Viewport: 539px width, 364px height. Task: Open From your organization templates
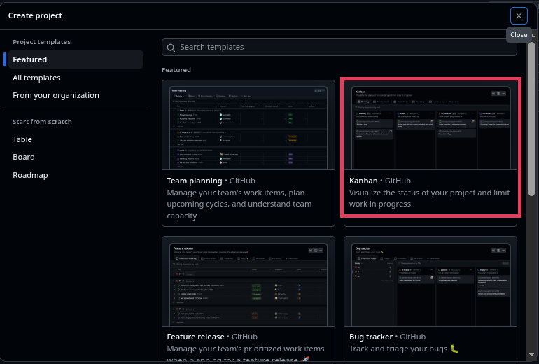56,95
